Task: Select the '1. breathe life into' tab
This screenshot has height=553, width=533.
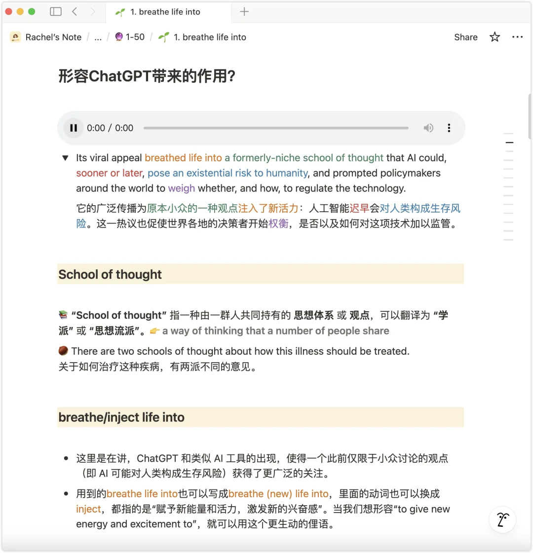Action: (169, 12)
